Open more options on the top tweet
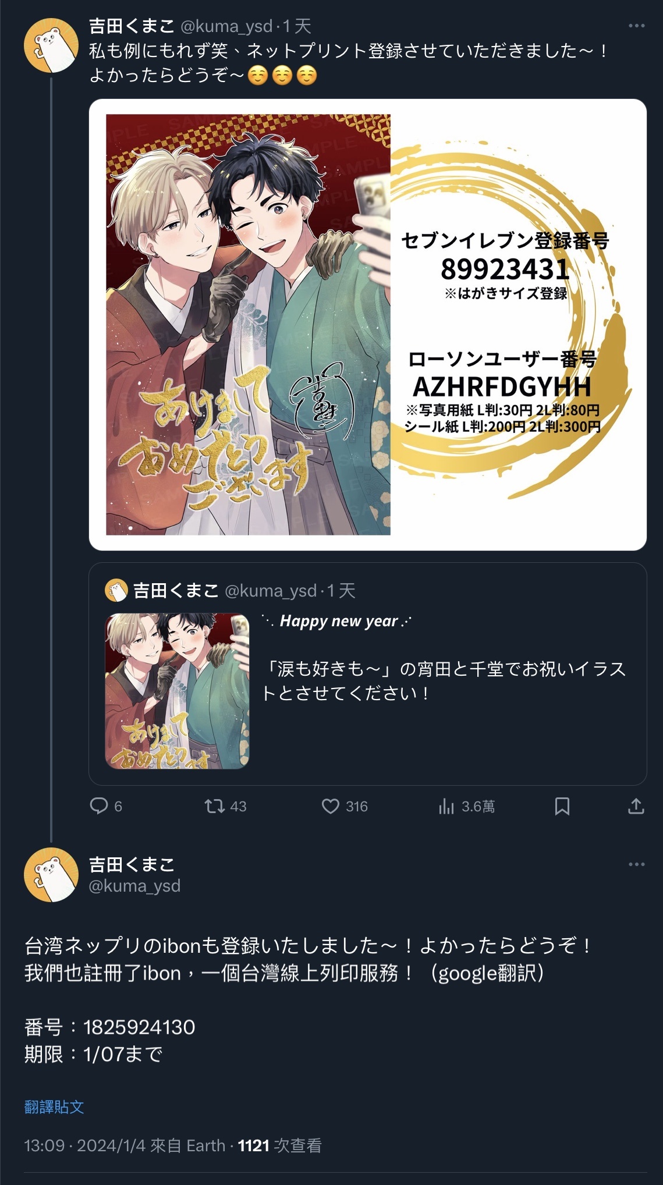The width and height of the screenshot is (663, 1185). pyautogui.click(x=636, y=26)
